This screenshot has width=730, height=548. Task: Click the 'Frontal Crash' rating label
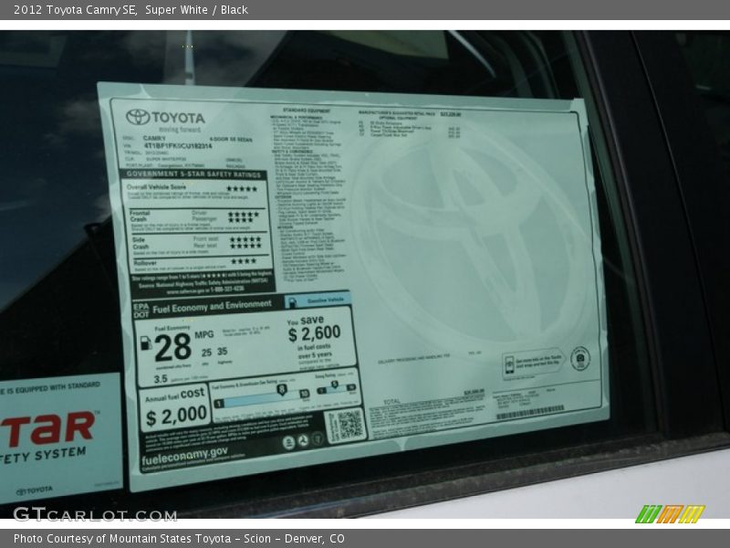[140, 216]
